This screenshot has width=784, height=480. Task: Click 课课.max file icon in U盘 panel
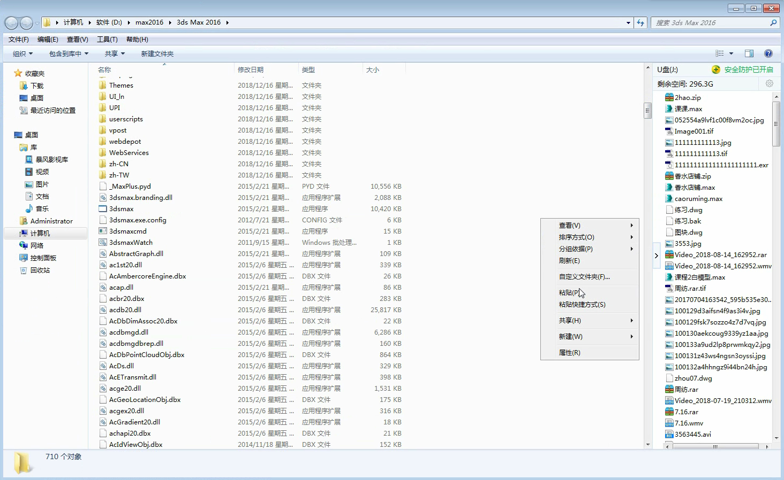(x=669, y=109)
